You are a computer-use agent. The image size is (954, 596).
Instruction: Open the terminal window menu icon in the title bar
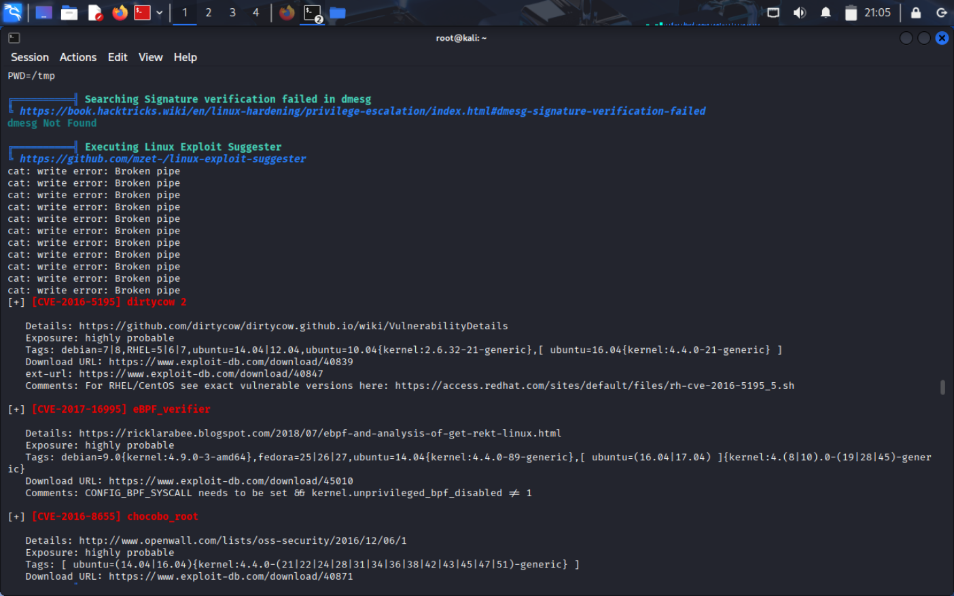(x=14, y=38)
